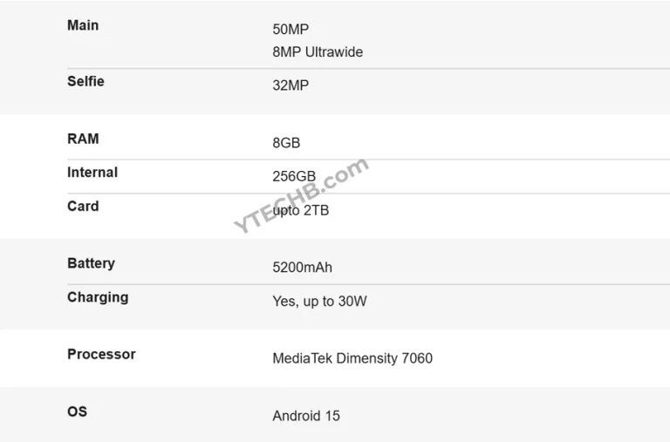Select the Android 15 value
Image resolution: width=670 pixels, height=442 pixels.
click(306, 416)
